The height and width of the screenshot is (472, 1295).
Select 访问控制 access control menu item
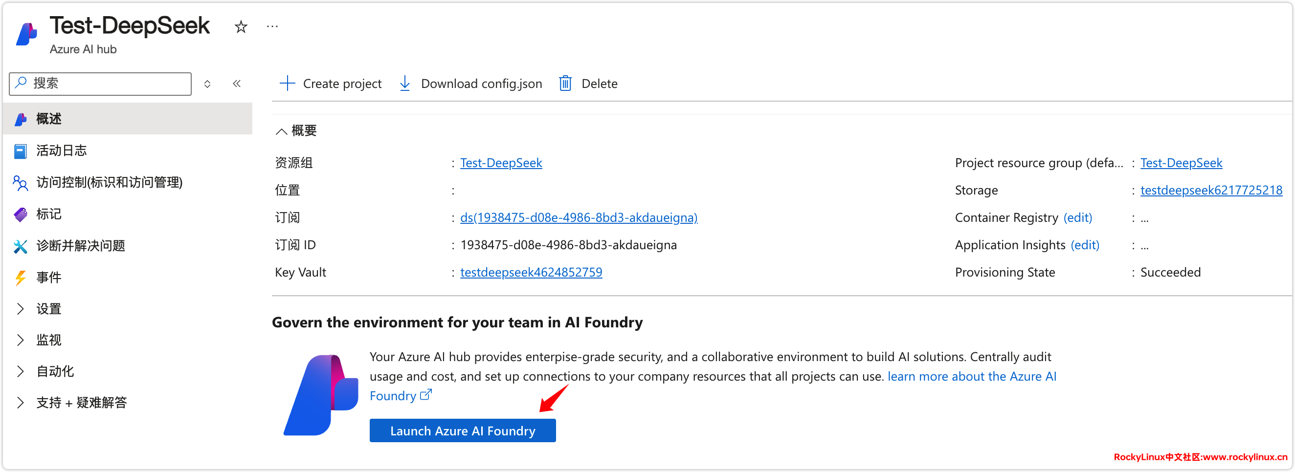[x=109, y=182]
